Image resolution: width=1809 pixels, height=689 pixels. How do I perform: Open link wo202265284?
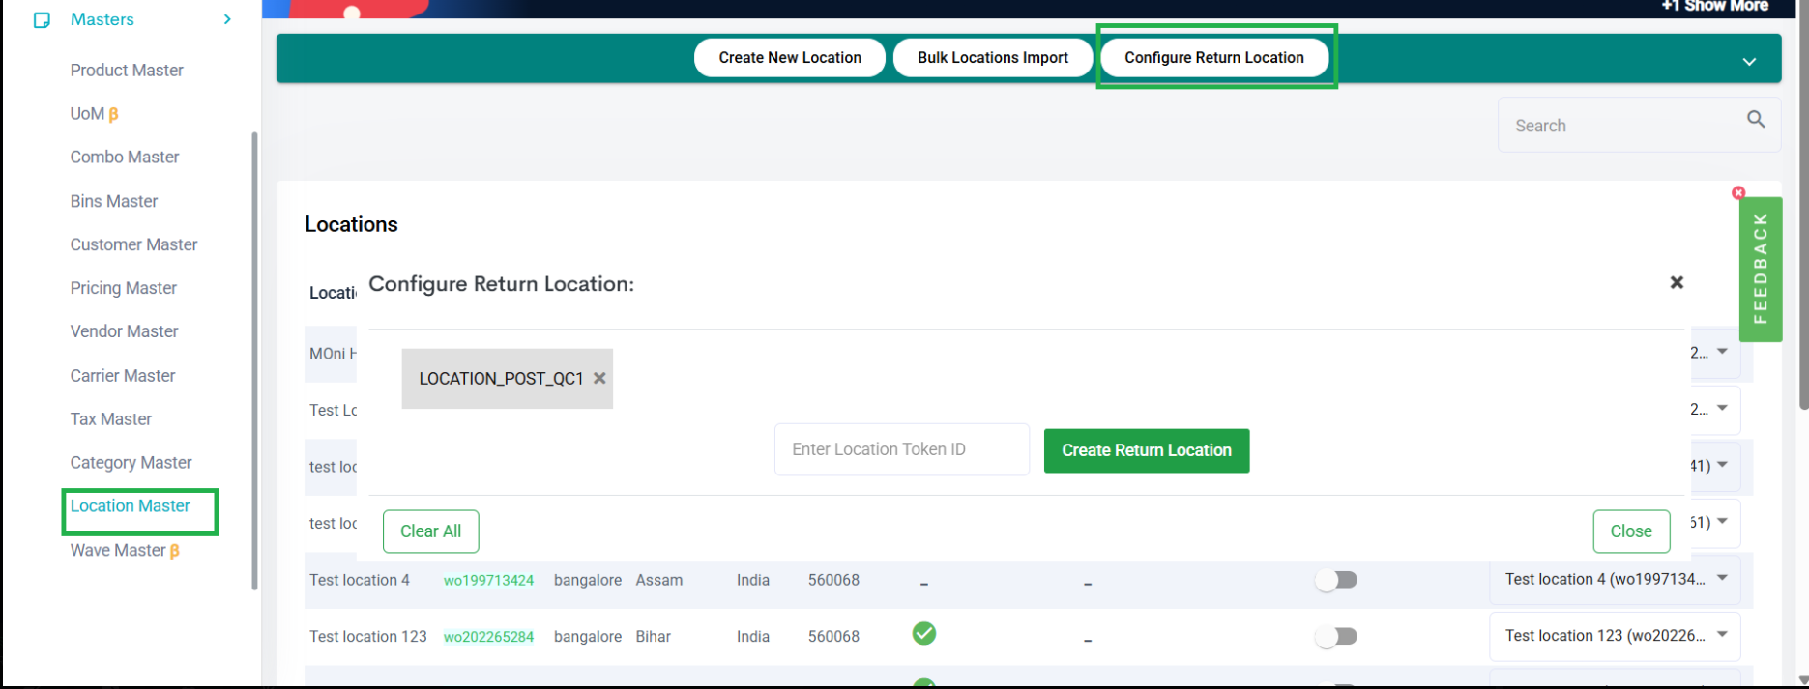coord(488,637)
